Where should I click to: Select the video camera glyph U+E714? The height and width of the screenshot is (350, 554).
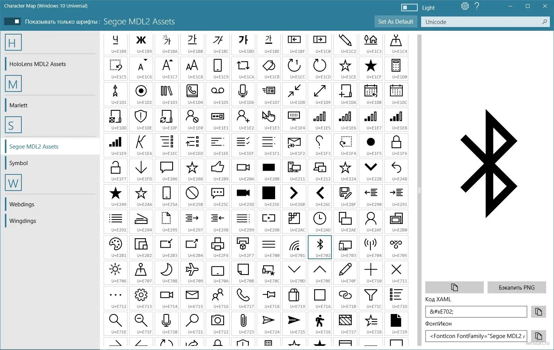tap(167, 298)
